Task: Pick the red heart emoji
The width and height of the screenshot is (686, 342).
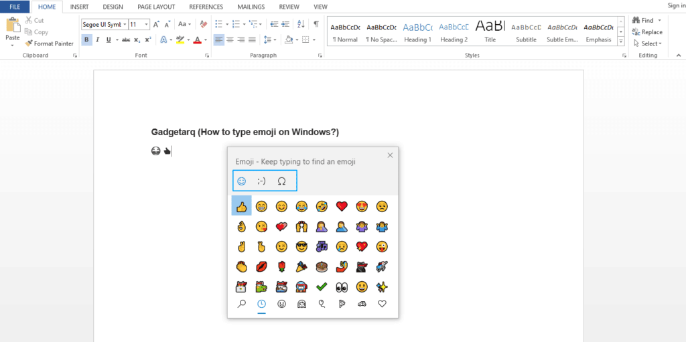Action: (342, 205)
